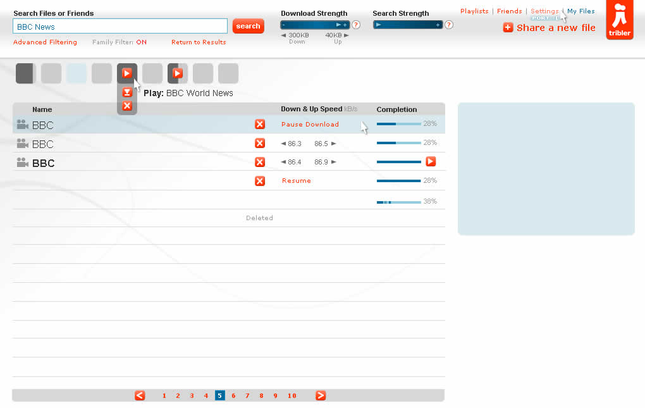Open the Playlists section
This screenshot has height=408, width=645.
[474, 11]
